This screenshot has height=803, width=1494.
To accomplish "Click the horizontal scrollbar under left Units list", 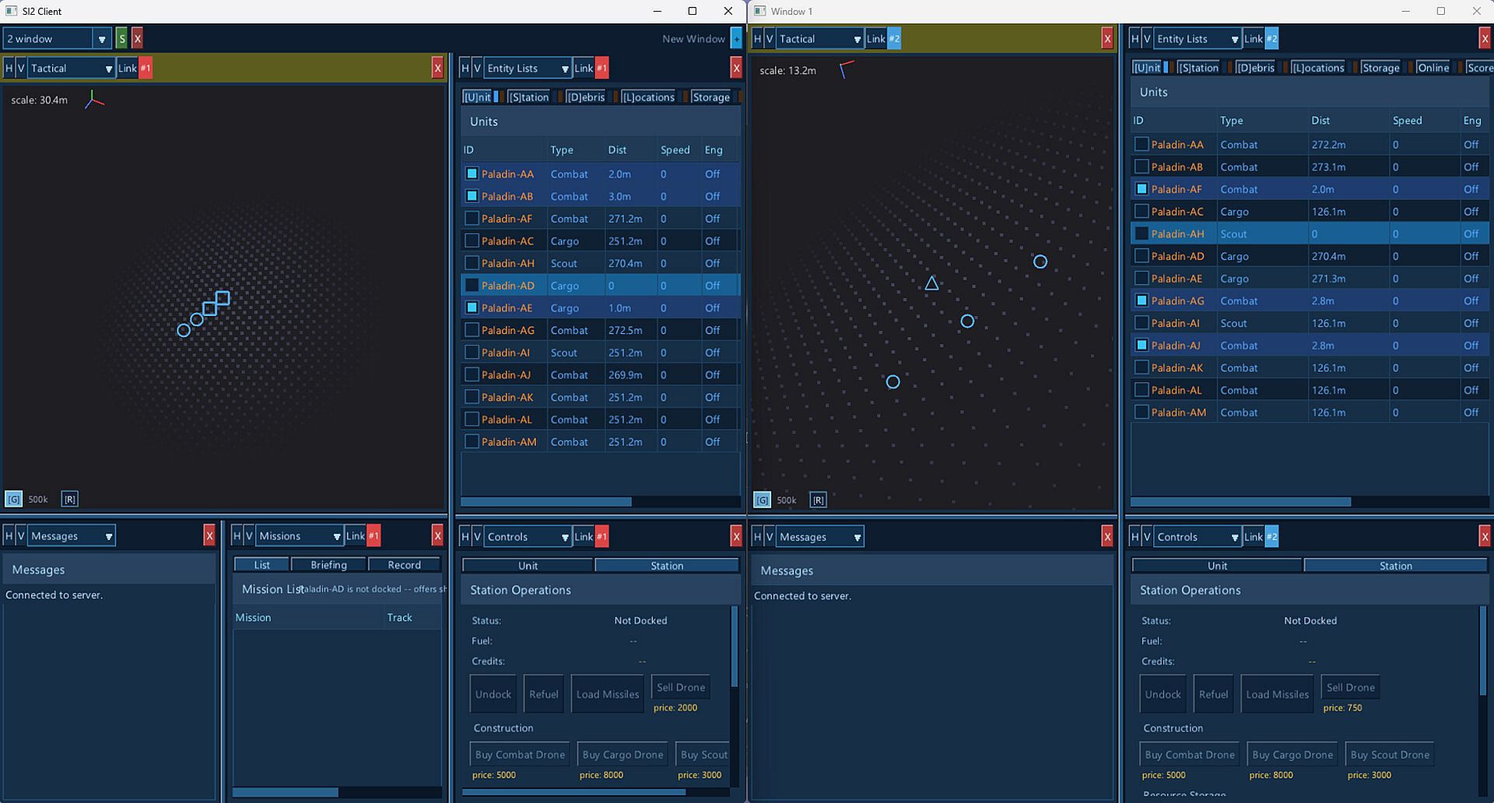I will (546, 502).
